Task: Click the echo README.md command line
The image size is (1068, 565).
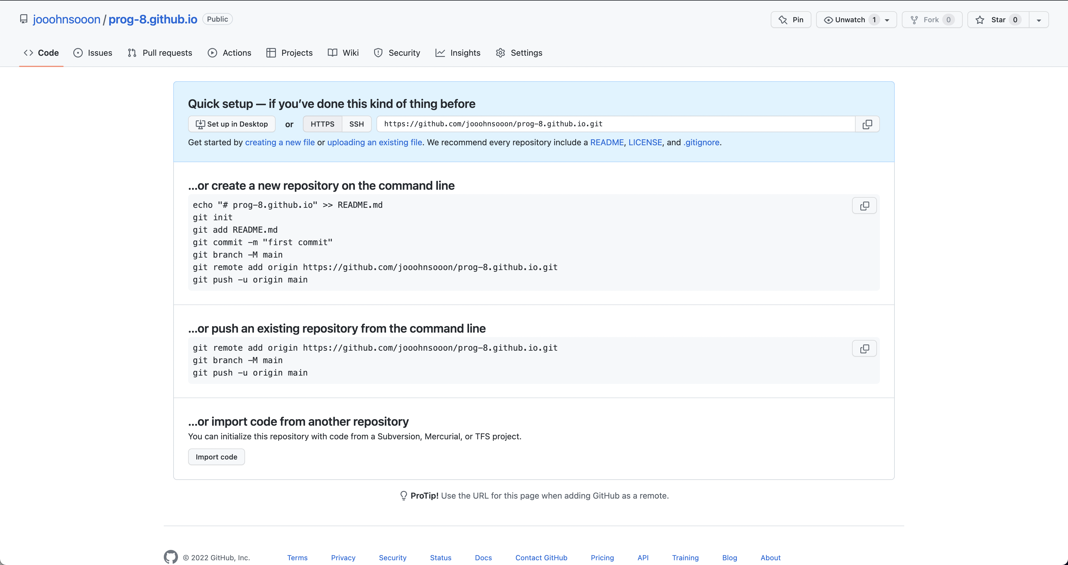Action: coord(288,205)
